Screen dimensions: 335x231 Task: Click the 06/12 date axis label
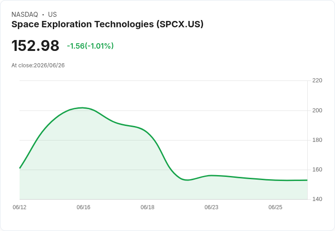tap(20, 207)
